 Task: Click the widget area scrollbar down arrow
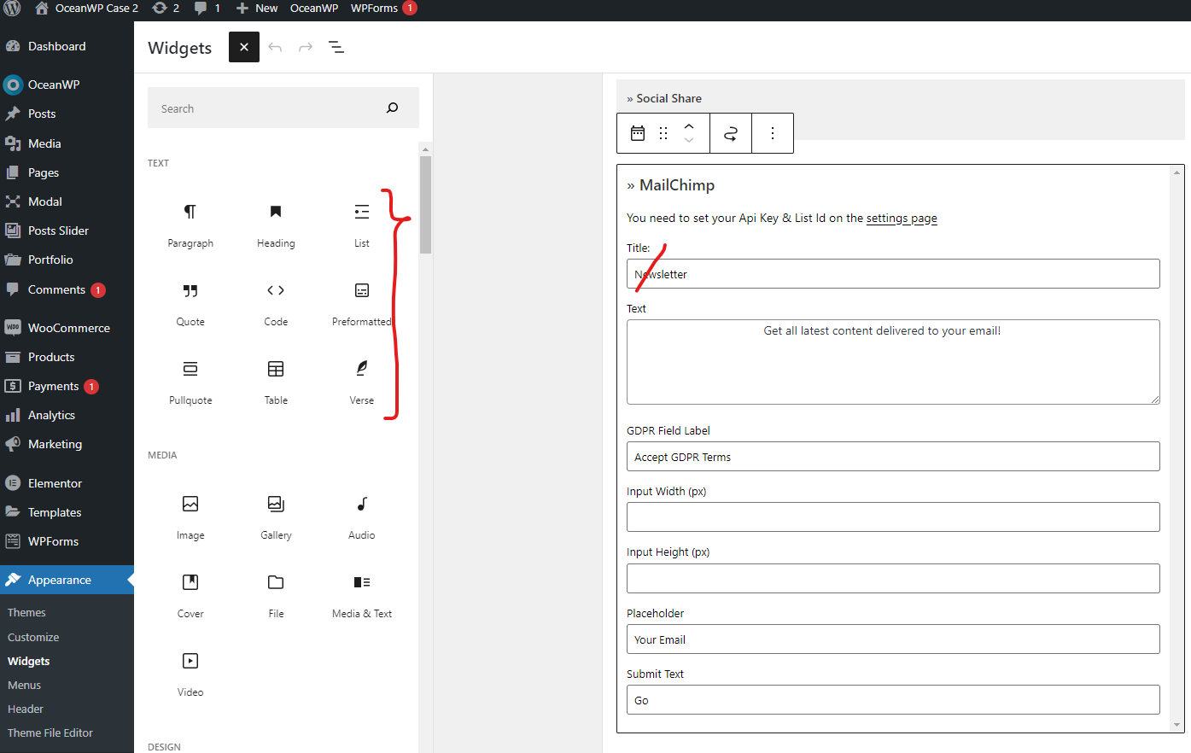point(1177,725)
